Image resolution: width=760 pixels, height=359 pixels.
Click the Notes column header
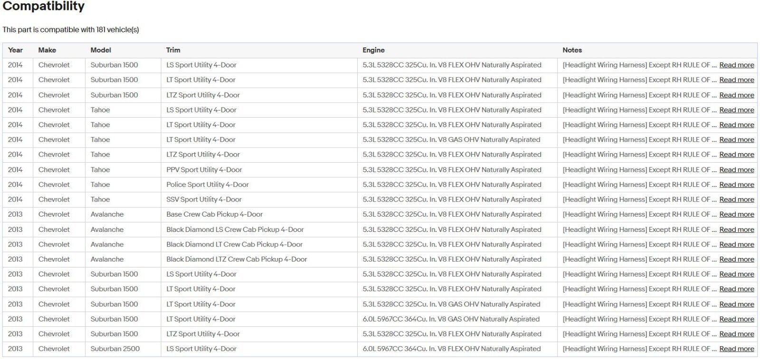(x=572, y=50)
